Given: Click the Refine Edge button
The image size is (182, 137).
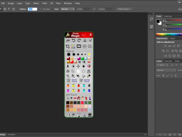Looking at the screenshot, I should pos(124,9).
